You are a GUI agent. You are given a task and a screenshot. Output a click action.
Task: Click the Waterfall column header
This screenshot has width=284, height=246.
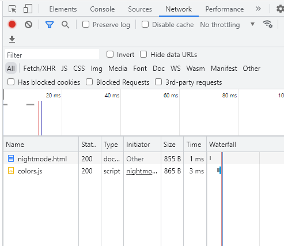click(245, 145)
